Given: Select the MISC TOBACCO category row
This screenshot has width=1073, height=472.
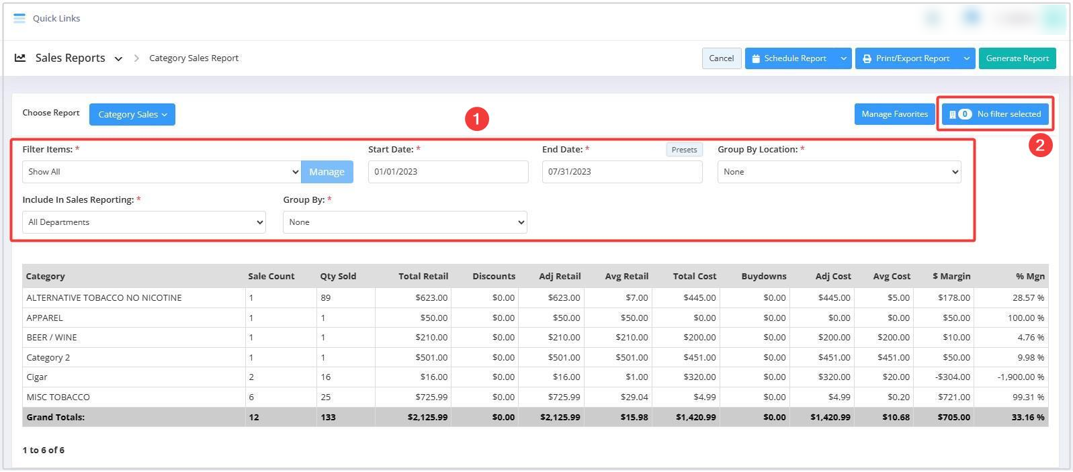Looking at the screenshot, I should (x=535, y=397).
